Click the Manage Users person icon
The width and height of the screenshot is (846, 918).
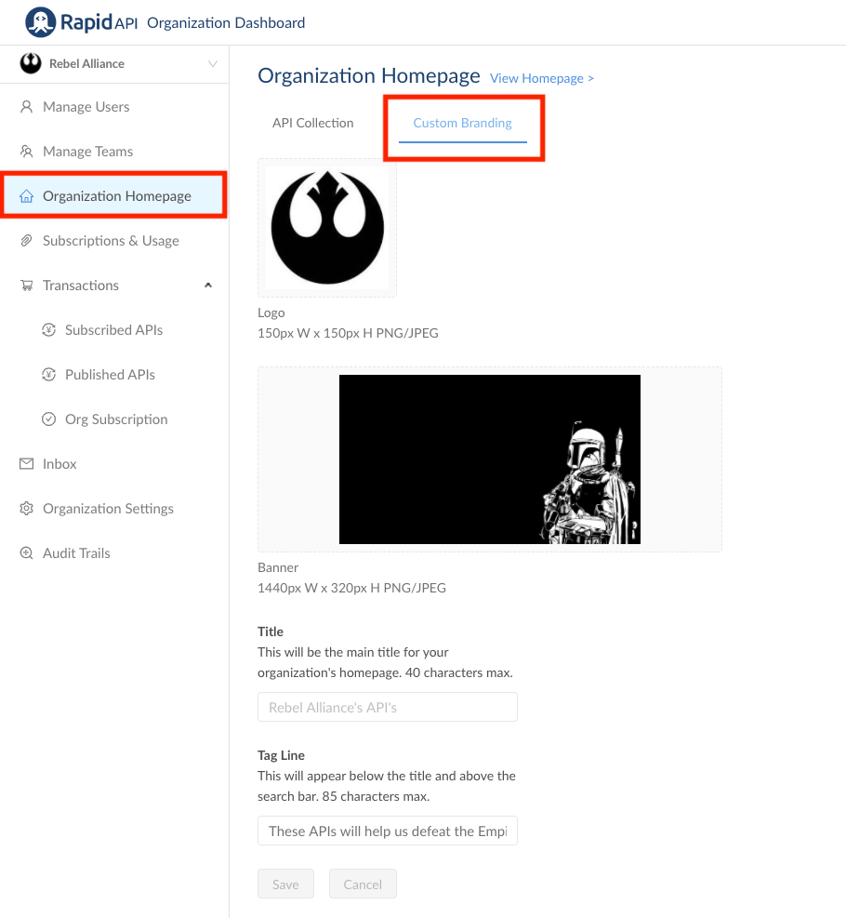[x=26, y=107]
